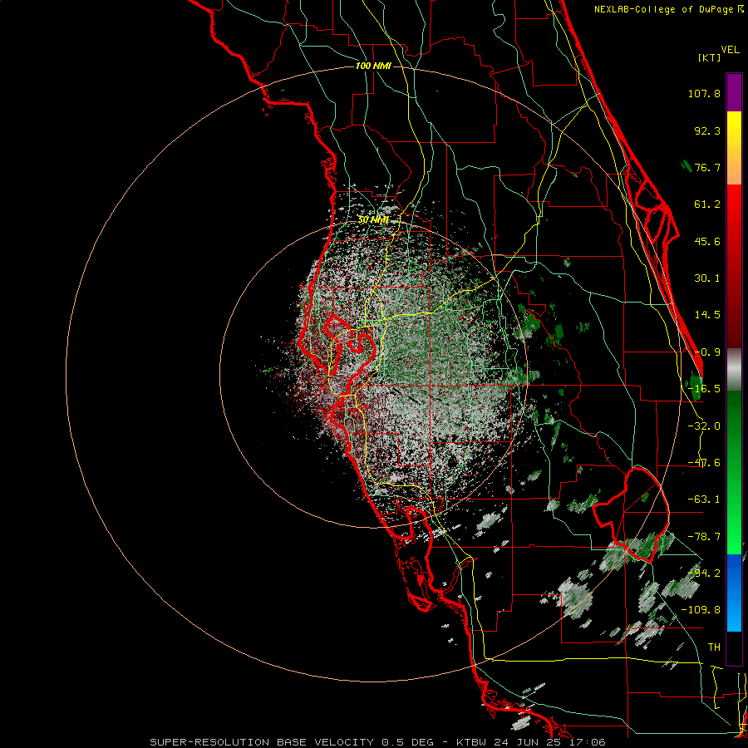The width and height of the screenshot is (748, 748).
Task: Click the 45.6 scale value
Action: pyautogui.click(x=707, y=241)
